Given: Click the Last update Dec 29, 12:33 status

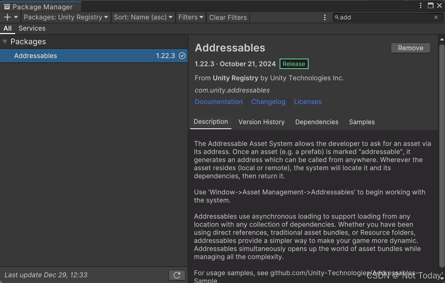Looking at the screenshot, I should pyautogui.click(x=46, y=275).
